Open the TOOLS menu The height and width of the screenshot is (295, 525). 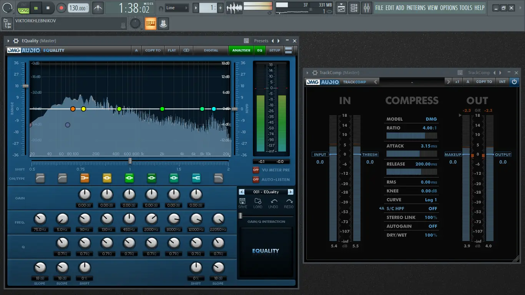[x=466, y=8]
